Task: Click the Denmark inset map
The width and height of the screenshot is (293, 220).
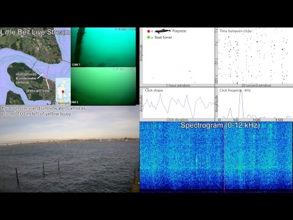Action: coord(63,91)
